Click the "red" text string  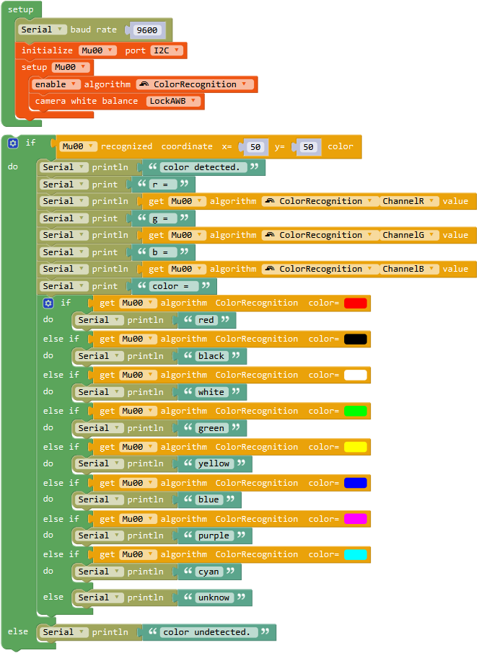tap(206, 320)
